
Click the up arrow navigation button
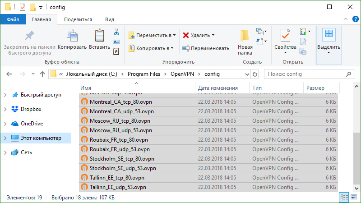tap(42, 74)
